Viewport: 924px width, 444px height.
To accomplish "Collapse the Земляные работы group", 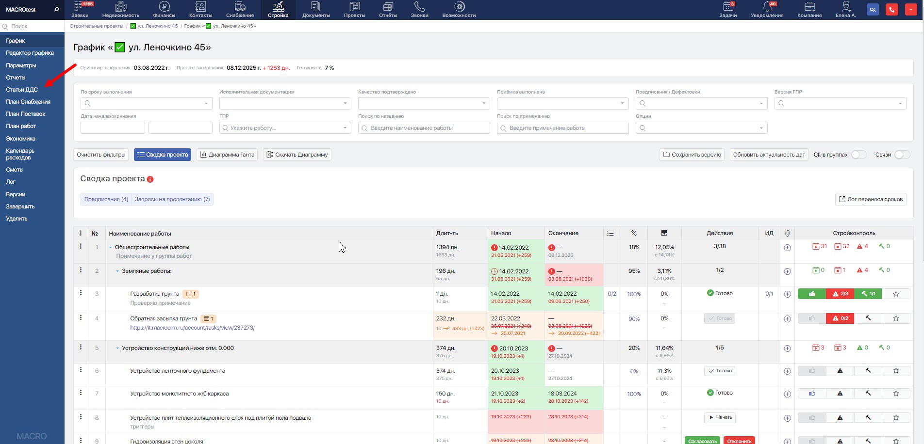I will (117, 271).
